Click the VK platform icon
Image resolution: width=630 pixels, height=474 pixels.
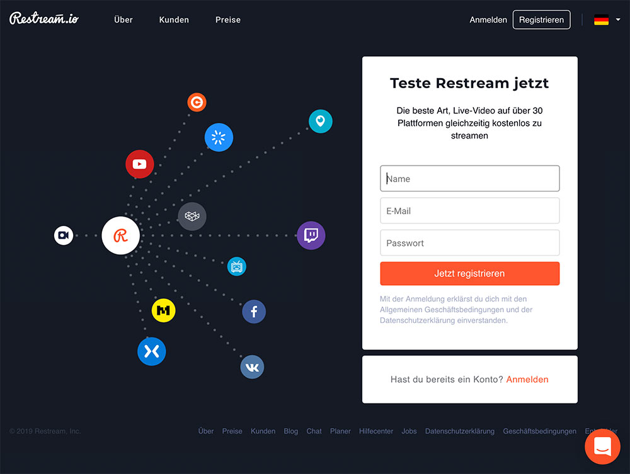coord(252,367)
